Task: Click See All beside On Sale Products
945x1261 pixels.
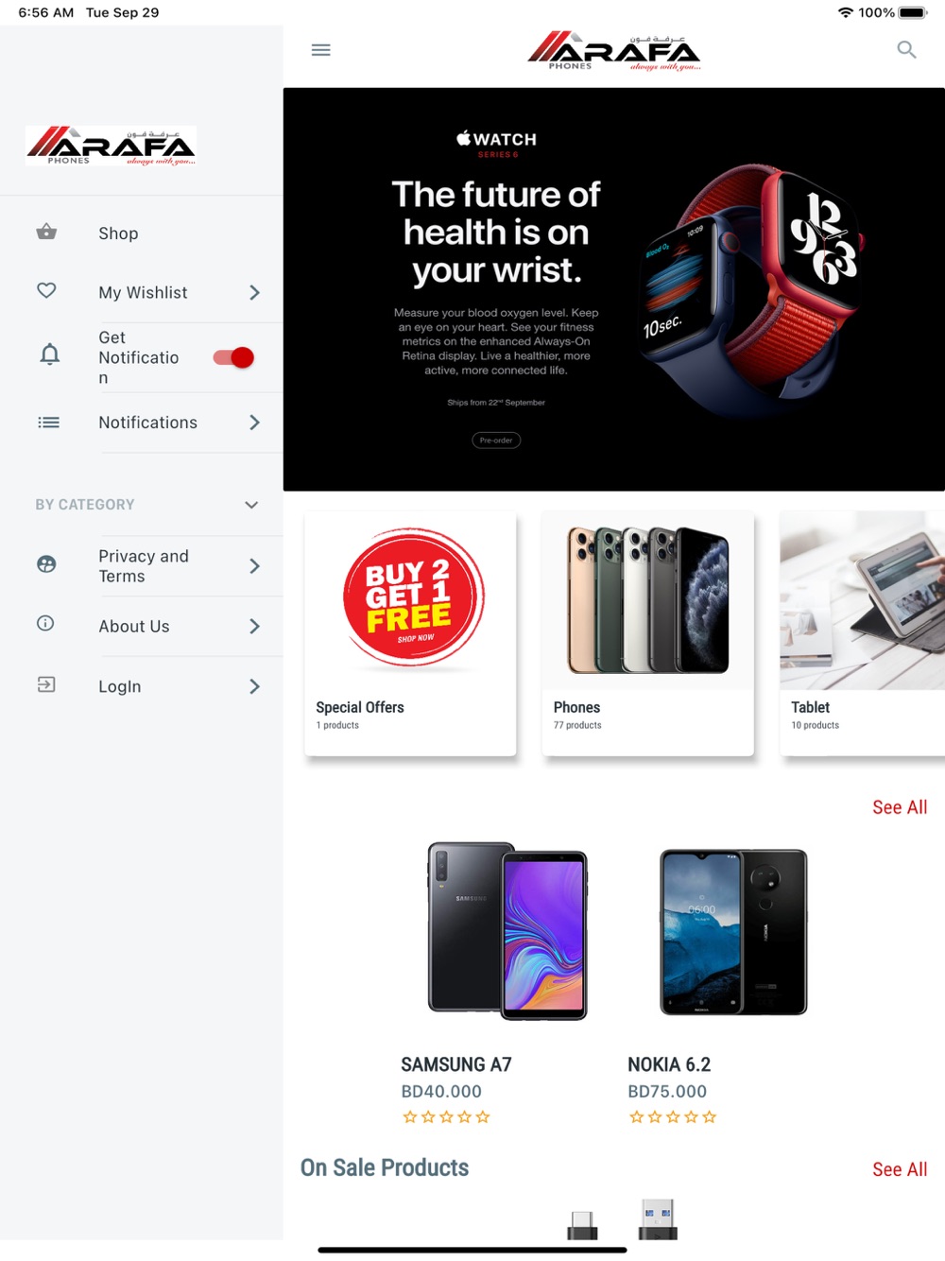Action: 900,1169
